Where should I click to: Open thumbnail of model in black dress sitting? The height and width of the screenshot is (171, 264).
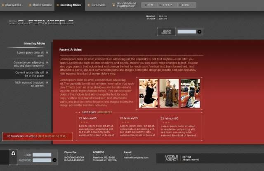tap(148, 93)
